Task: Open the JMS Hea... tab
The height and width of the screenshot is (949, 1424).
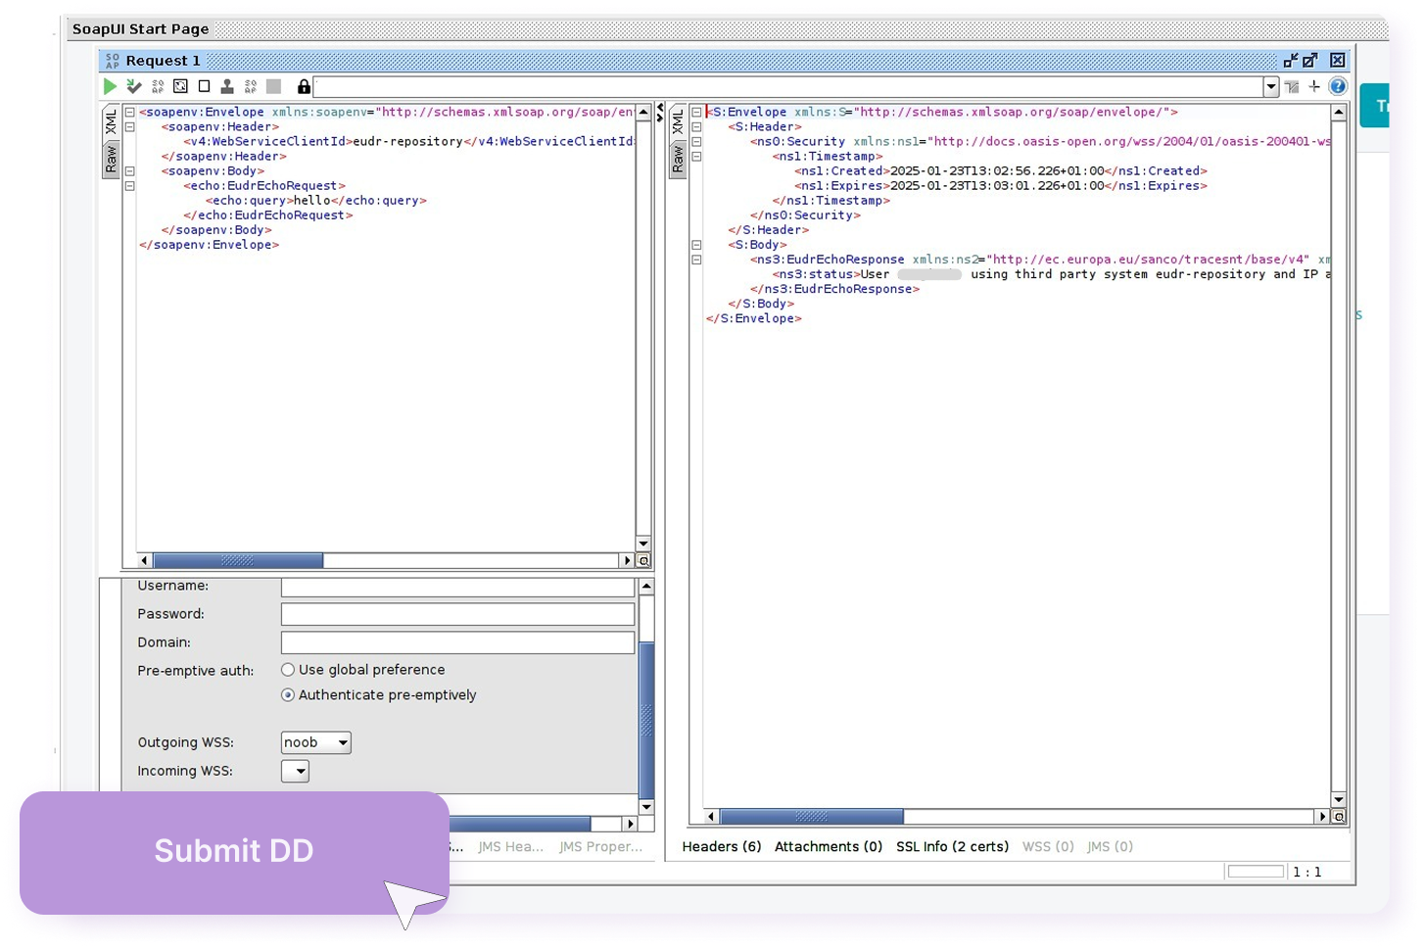Action: click(x=510, y=846)
